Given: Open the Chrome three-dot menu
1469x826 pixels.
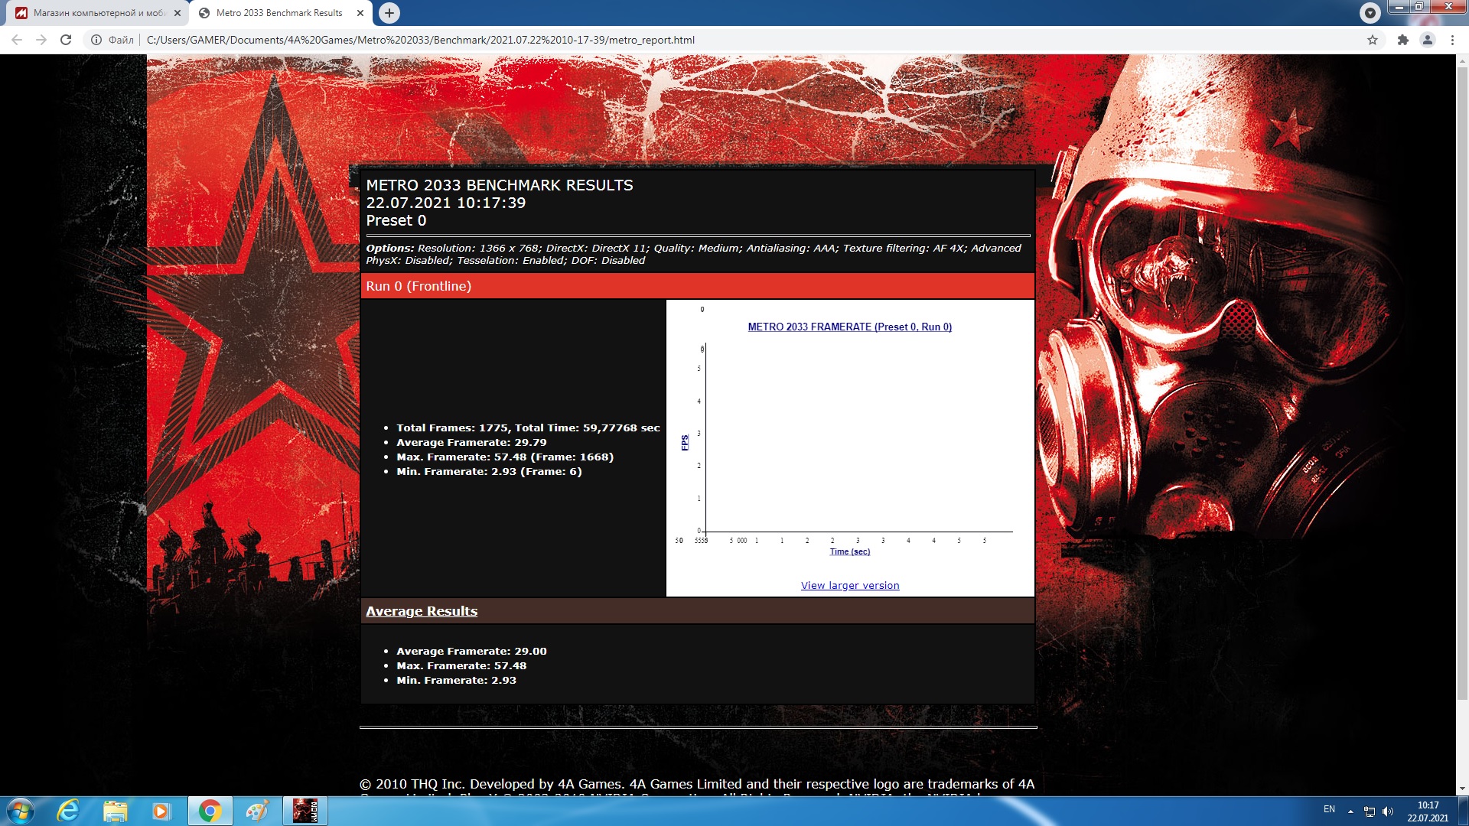Looking at the screenshot, I should (1452, 40).
